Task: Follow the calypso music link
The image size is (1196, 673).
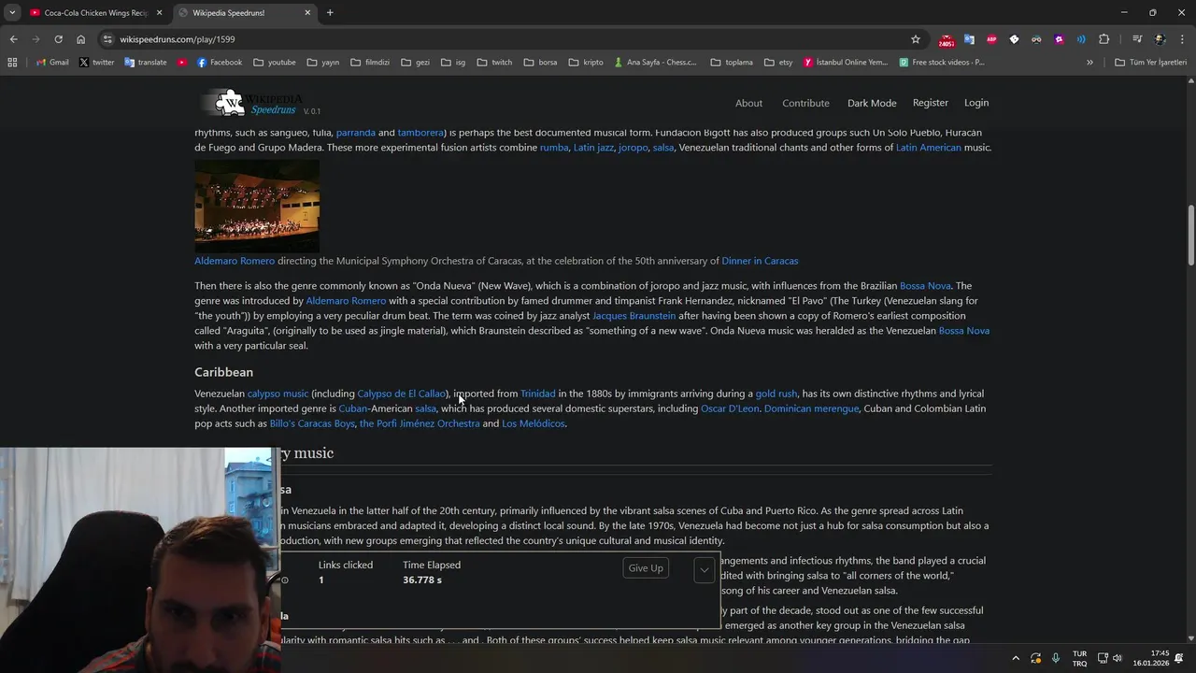Action: pyautogui.click(x=278, y=394)
